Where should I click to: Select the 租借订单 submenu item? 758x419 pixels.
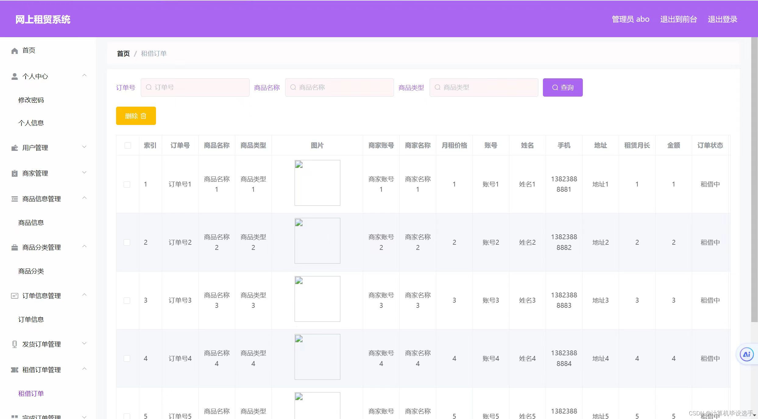(31, 393)
